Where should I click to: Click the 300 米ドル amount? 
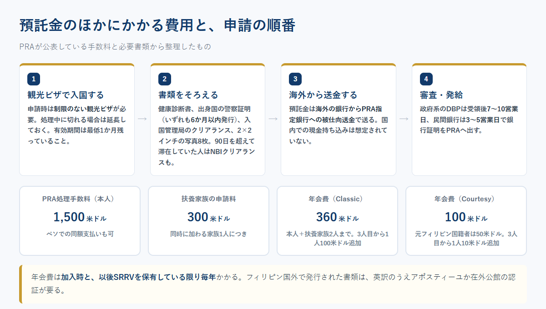point(208,217)
